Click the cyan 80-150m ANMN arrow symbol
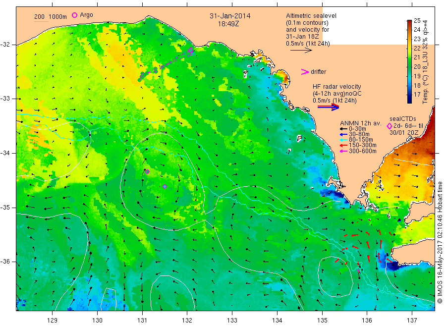 [343, 140]
